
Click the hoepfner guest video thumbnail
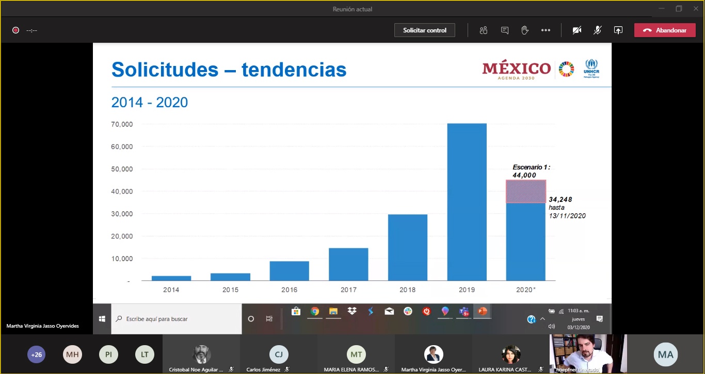(588, 353)
